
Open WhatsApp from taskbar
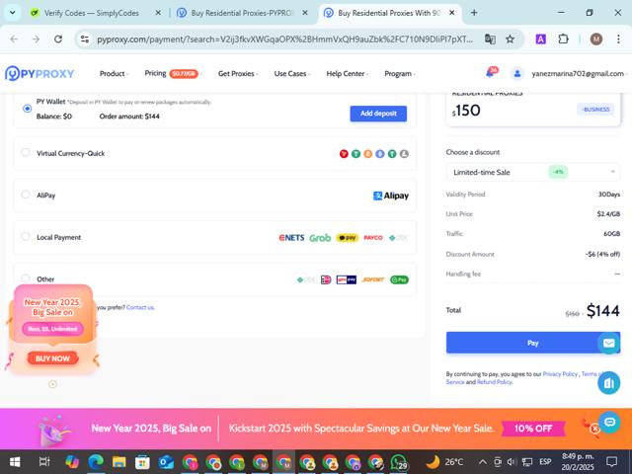[x=399, y=462]
